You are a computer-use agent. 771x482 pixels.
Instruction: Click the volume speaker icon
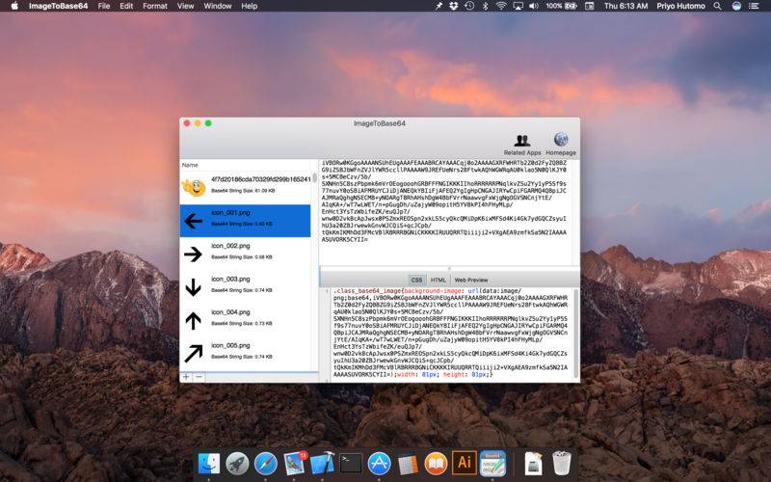click(534, 6)
